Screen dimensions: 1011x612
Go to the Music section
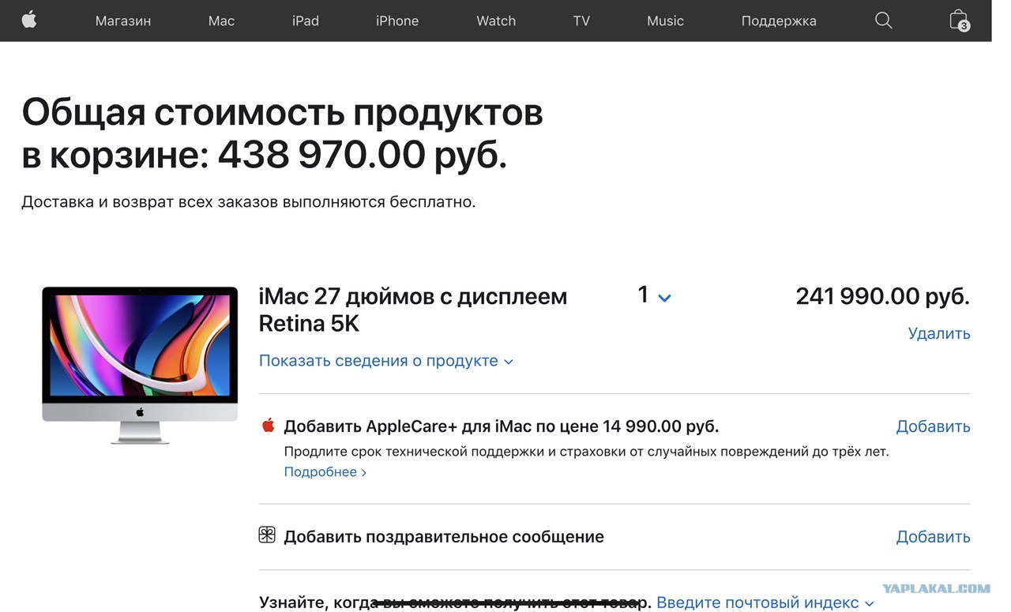tap(665, 21)
